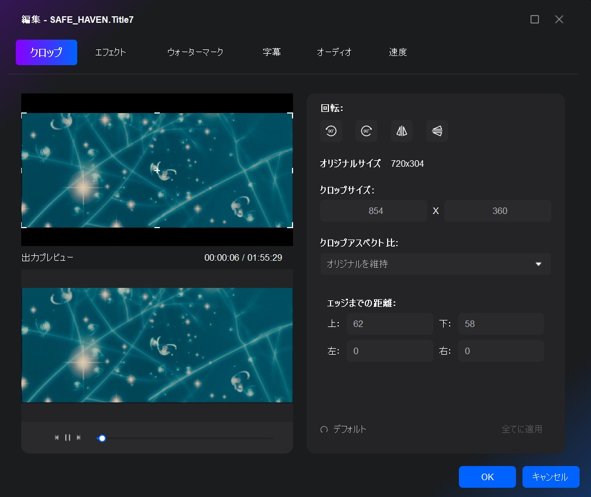Click 全てに適用 to apply to all

point(521,429)
